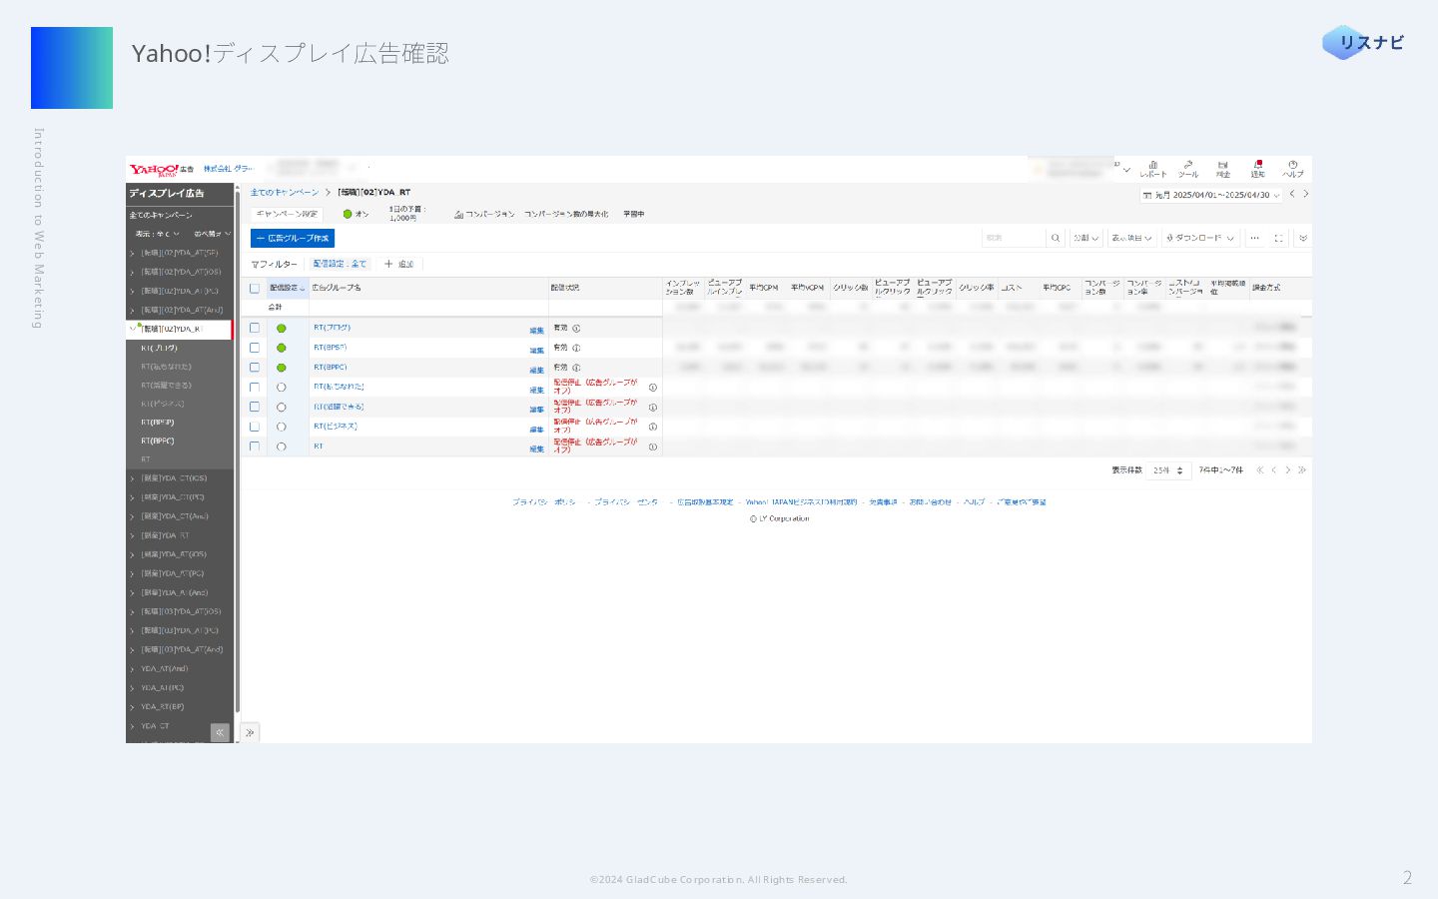Select YDA_CT campaign in sidebar
Image resolution: width=1438 pixels, height=899 pixels.
155,726
